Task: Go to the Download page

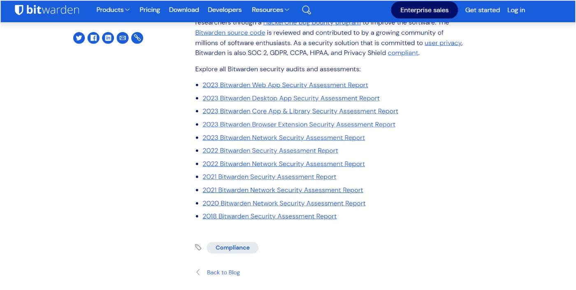Action: (184, 10)
